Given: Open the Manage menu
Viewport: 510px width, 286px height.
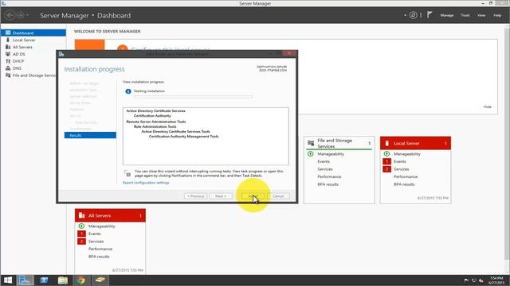Looking at the screenshot, I should coord(447,15).
